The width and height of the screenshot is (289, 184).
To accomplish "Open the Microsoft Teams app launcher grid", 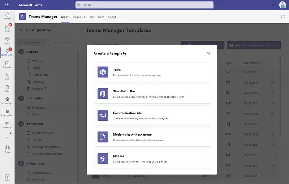I will pyautogui.click(x=7, y=5).
